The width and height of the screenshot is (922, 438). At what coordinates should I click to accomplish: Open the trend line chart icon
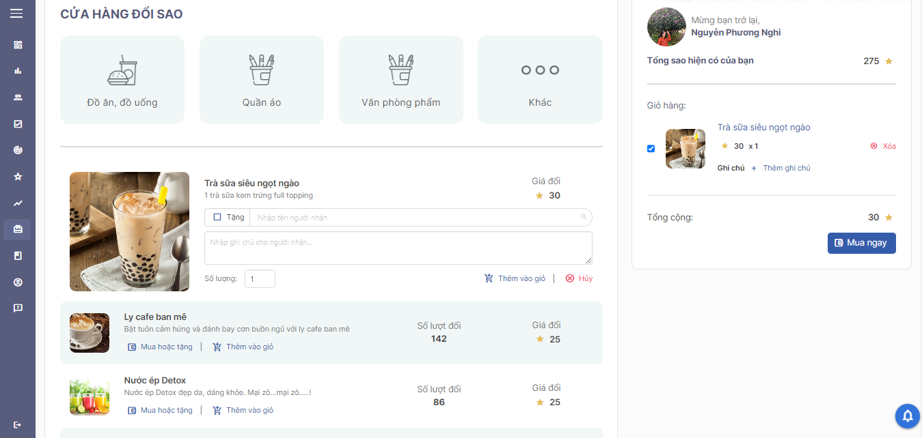pos(17,203)
